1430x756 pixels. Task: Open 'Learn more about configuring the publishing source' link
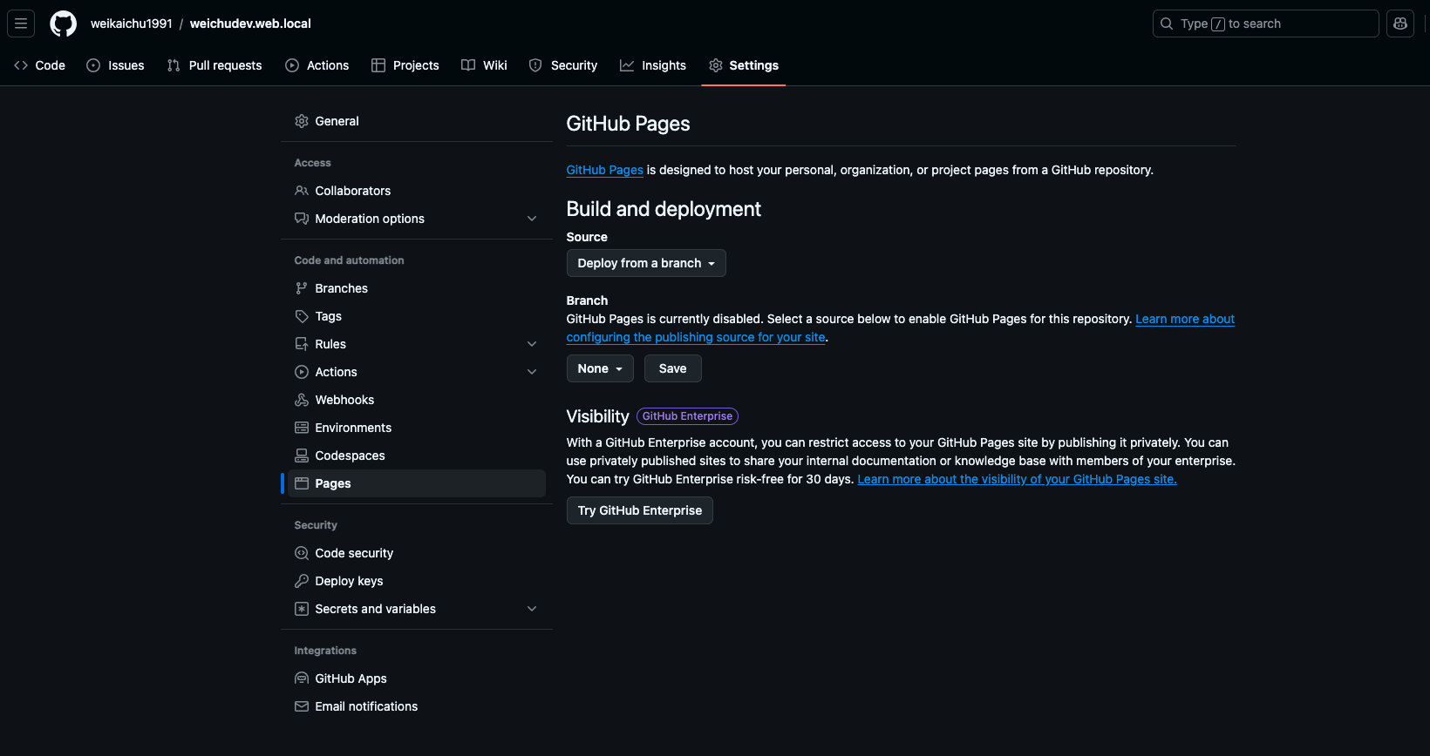[x=901, y=328]
